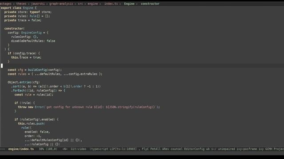Image resolution: width=284 pixels, height=159 pixels.
Task: Click line 'private trace = false;'
Action: pos(23,20)
